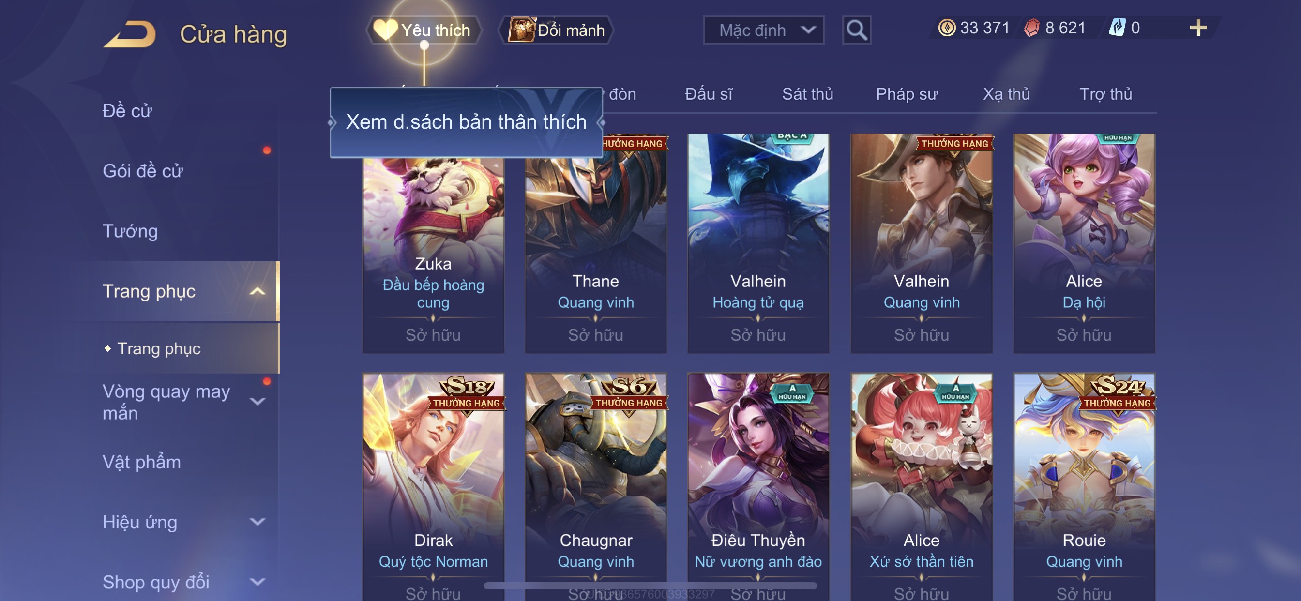Select the Trợ thủ tab
Viewport: 1301px width, 601px height.
(x=1105, y=94)
